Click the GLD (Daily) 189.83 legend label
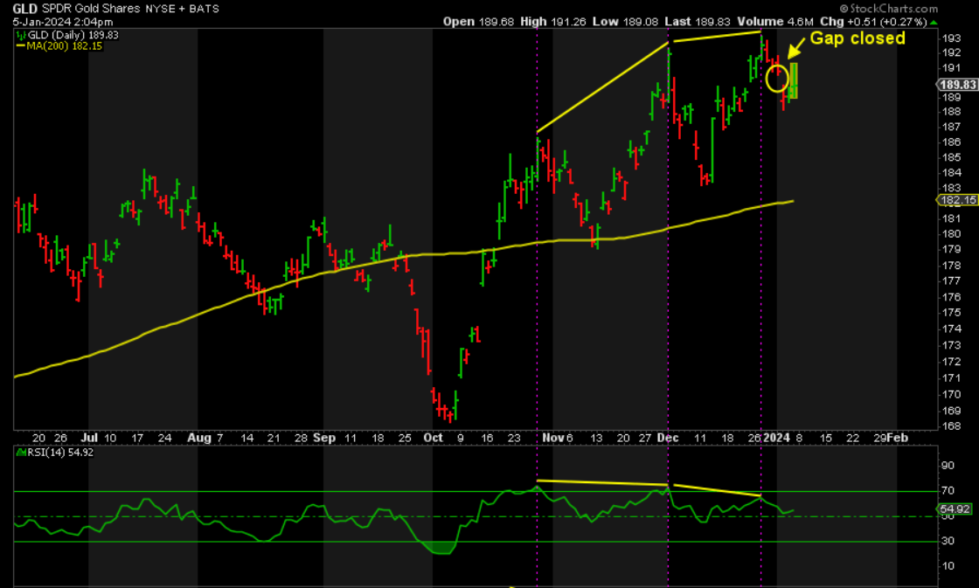Viewport: 979px width, 588px height. tap(73, 36)
